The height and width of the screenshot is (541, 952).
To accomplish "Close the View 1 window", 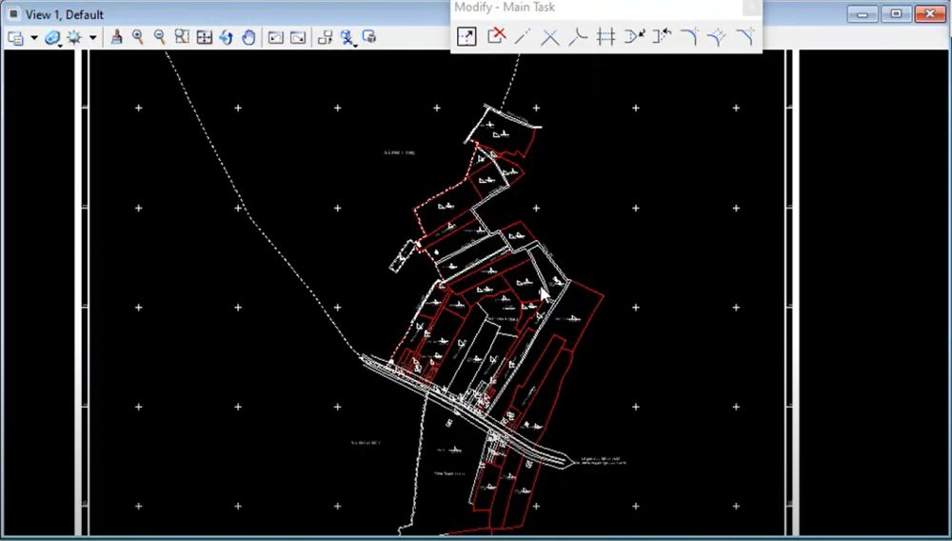I will click(930, 13).
